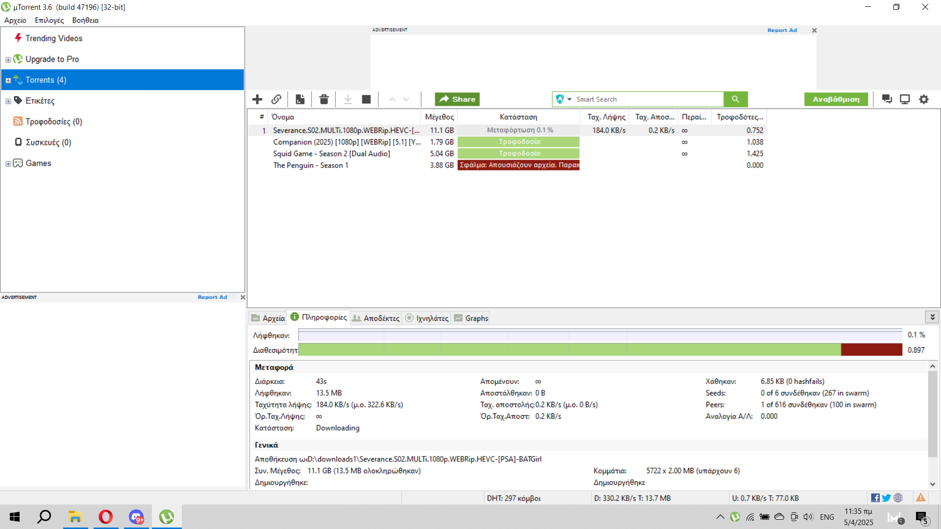Click the Facebook icon in status bar
The height and width of the screenshot is (529, 941).
pos(875,498)
